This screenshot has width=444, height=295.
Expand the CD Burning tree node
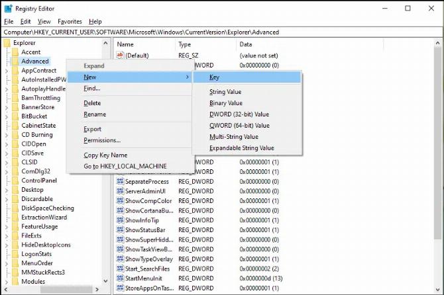7,135
